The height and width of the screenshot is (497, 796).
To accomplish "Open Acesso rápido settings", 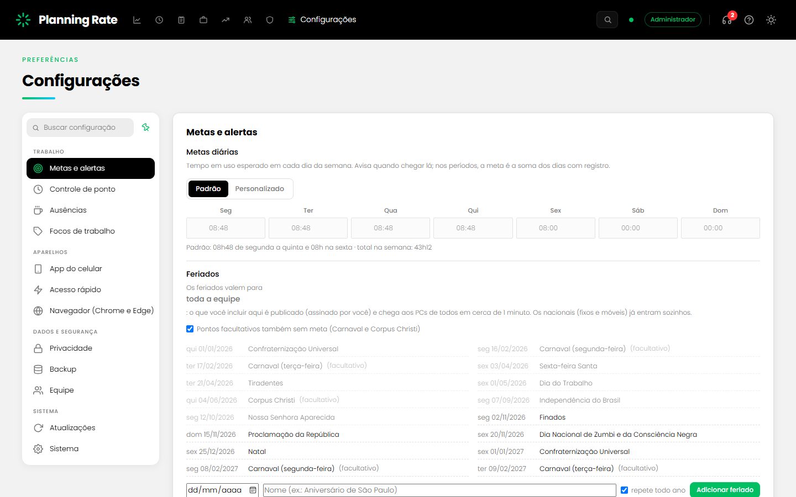I will (91, 290).
